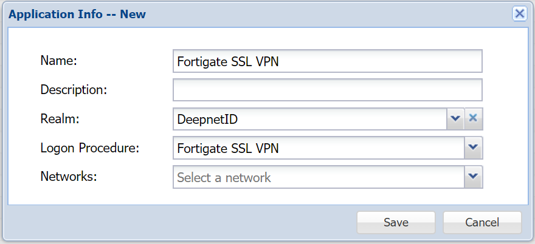
Task: Clear the Realm selection with x icon
Action: tap(474, 119)
